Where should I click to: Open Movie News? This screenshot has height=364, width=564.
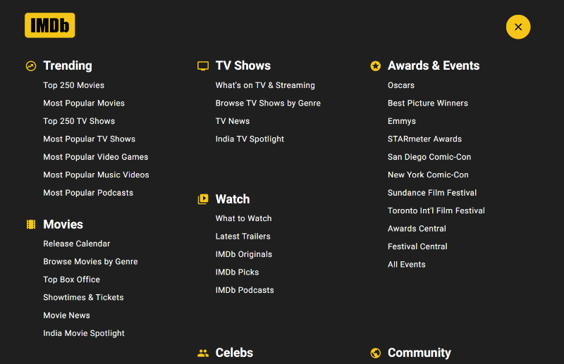66,315
